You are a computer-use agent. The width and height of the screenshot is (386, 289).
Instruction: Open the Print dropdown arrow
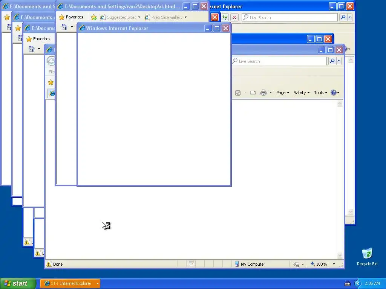click(x=271, y=93)
